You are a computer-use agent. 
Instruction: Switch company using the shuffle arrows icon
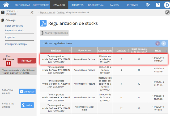[x=32, y=12]
